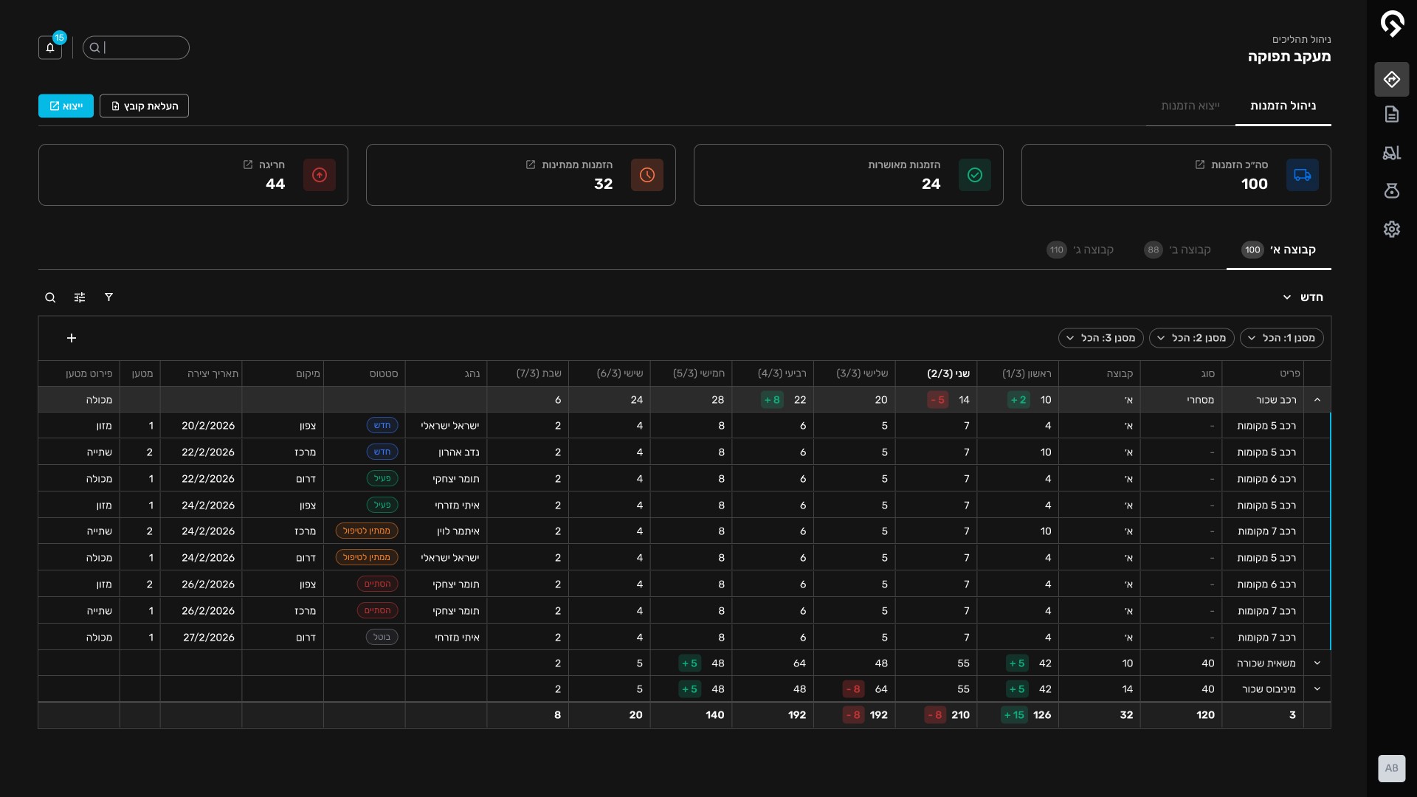Click the forklift icon in the sidebar

[x=1391, y=153]
